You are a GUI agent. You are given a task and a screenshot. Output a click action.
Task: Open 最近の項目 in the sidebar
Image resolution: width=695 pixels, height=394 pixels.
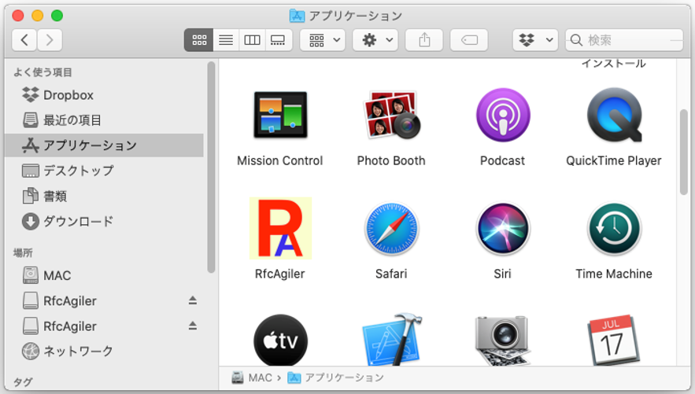[x=104, y=120]
